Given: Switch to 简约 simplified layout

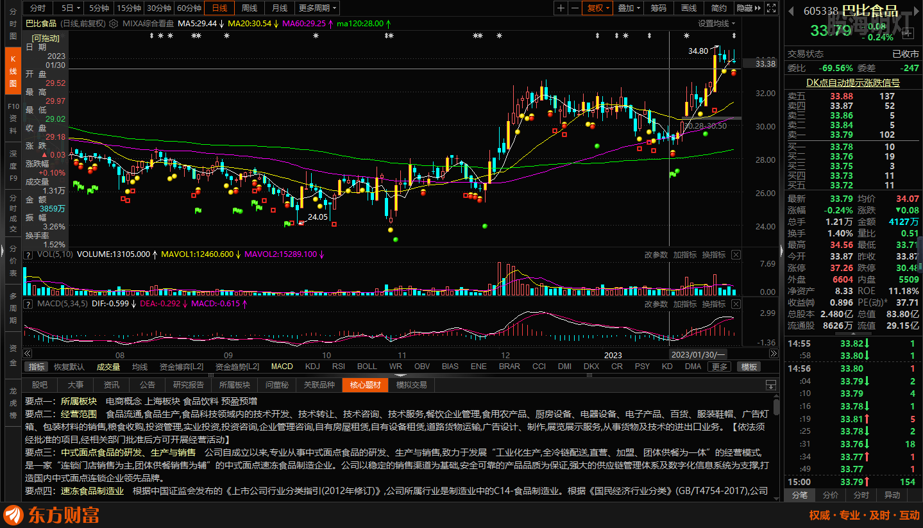Looking at the screenshot, I should click(x=719, y=8).
